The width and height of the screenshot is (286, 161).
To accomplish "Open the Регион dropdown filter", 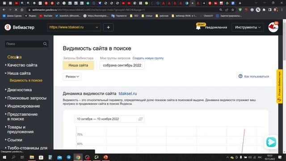I will point(72,76).
